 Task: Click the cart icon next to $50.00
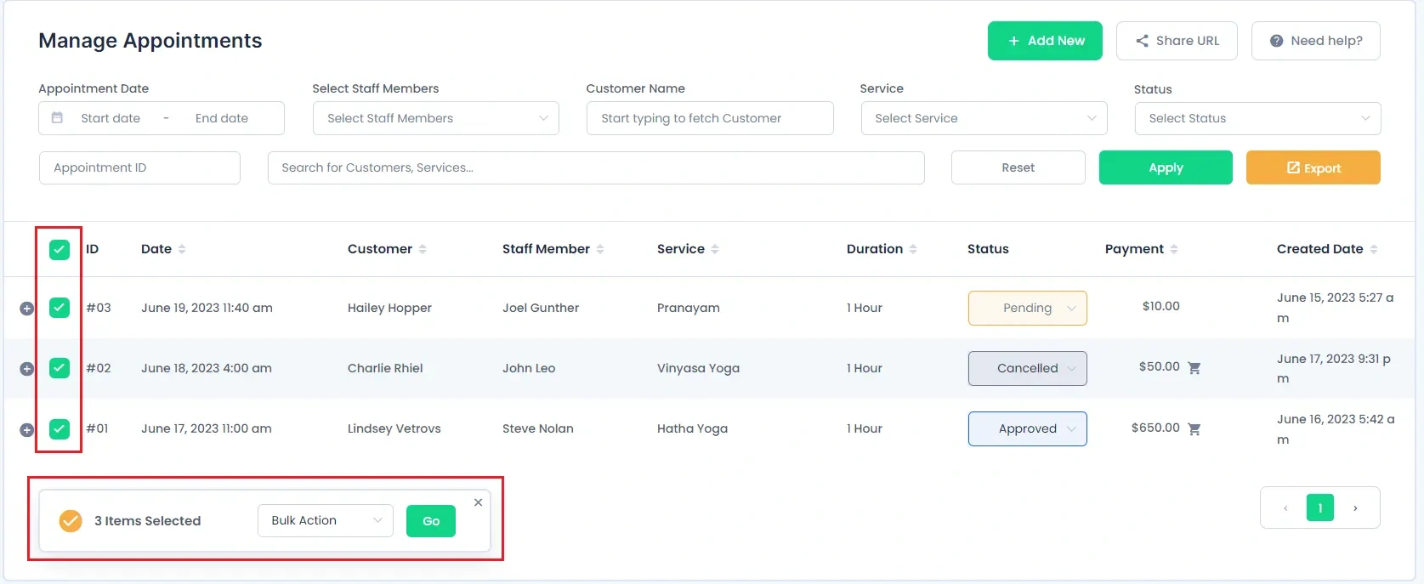click(x=1194, y=368)
